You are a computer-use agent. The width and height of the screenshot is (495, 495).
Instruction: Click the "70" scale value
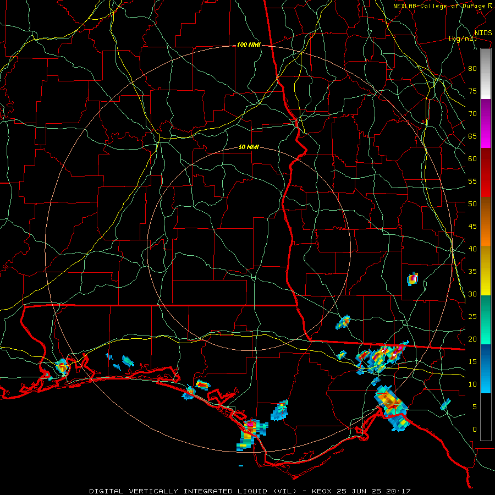pos(472,114)
